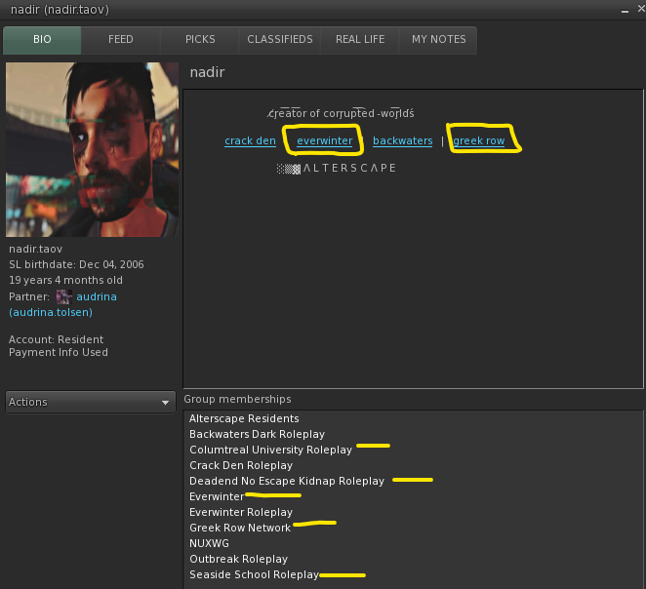Select Columtreal University Roleplay group

coord(270,450)
